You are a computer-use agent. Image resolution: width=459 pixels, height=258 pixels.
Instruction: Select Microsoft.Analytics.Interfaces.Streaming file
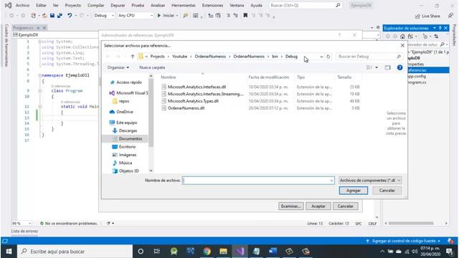[x=205, y=94]
